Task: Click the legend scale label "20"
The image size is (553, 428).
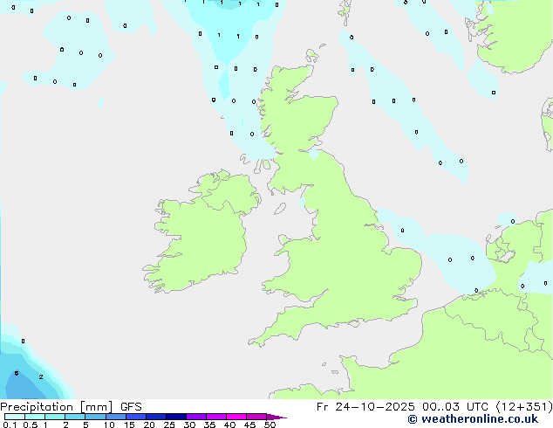Action: tap(149, 425)
